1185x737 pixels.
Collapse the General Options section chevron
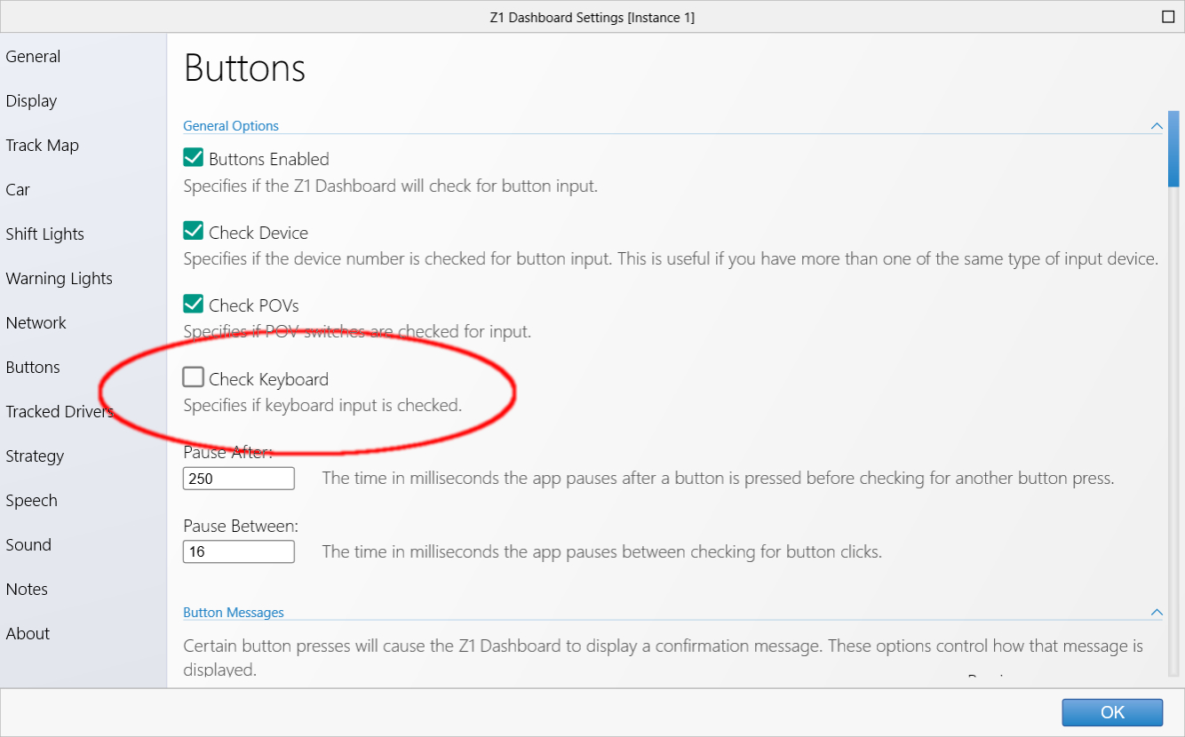[1157, 126]
